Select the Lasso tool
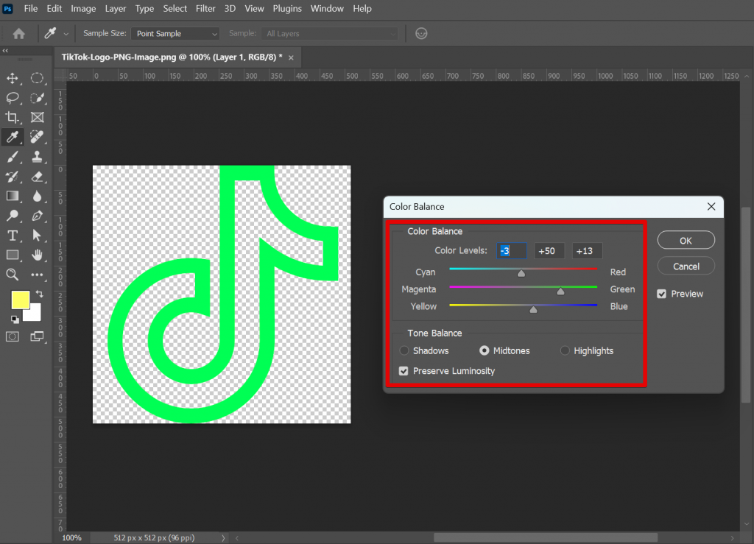The width and height of the screenshot is (754, 544). tap(12, 98)
